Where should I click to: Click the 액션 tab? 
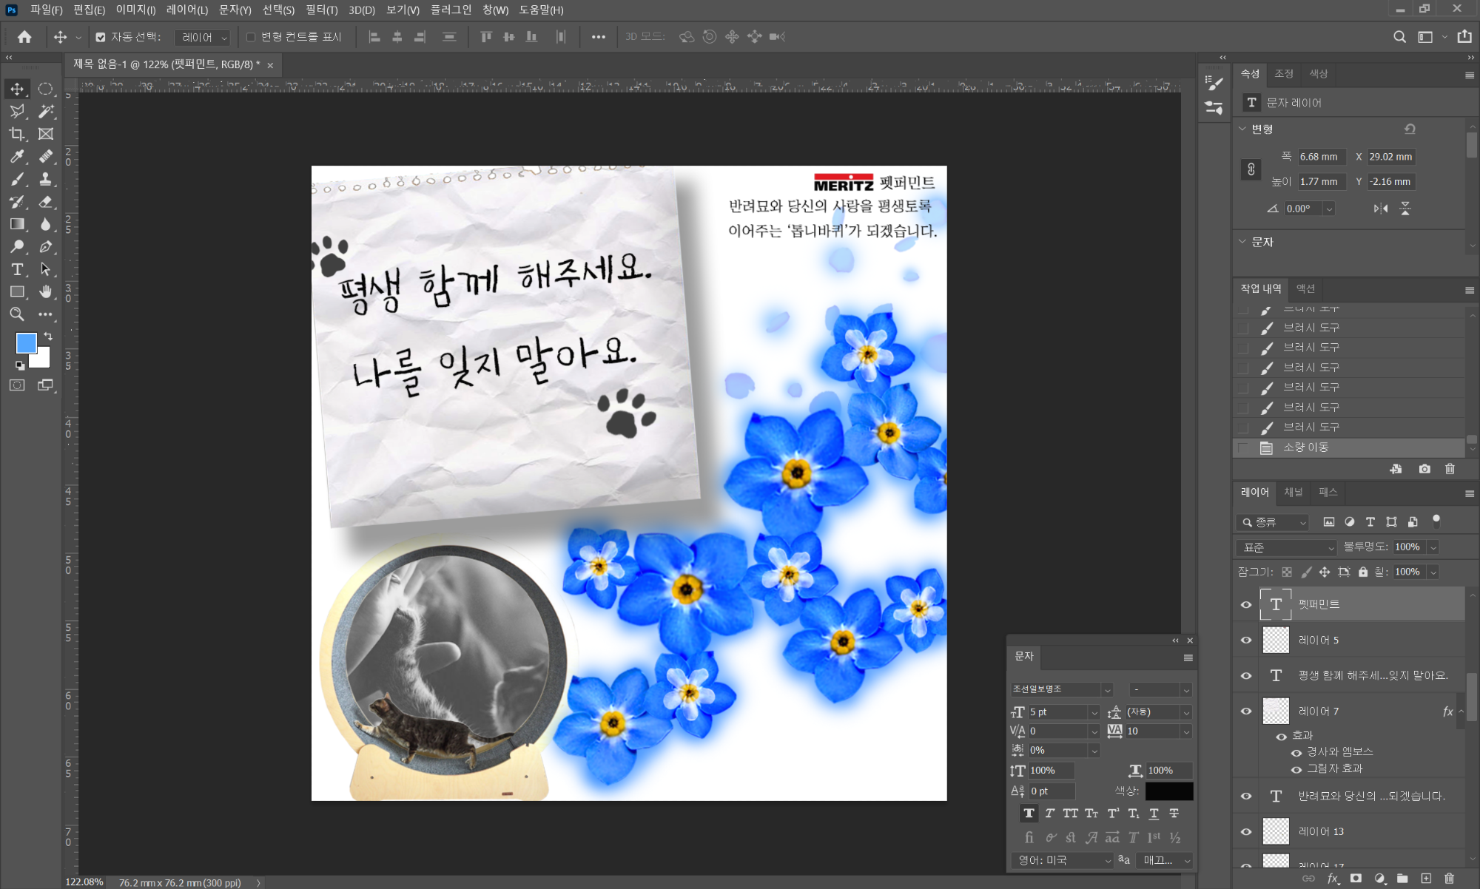[1305, 288]
